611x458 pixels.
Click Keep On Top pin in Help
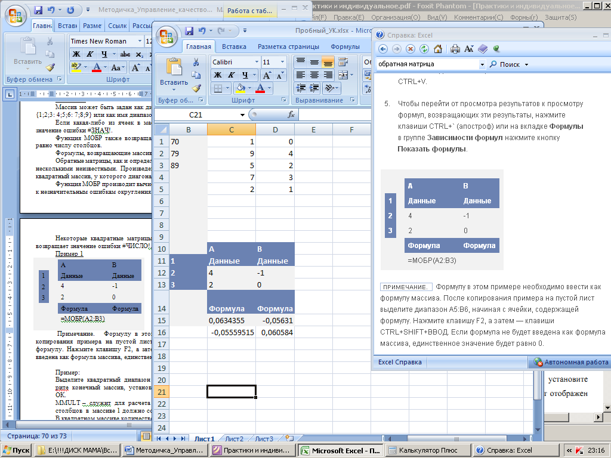click(496, 49)
